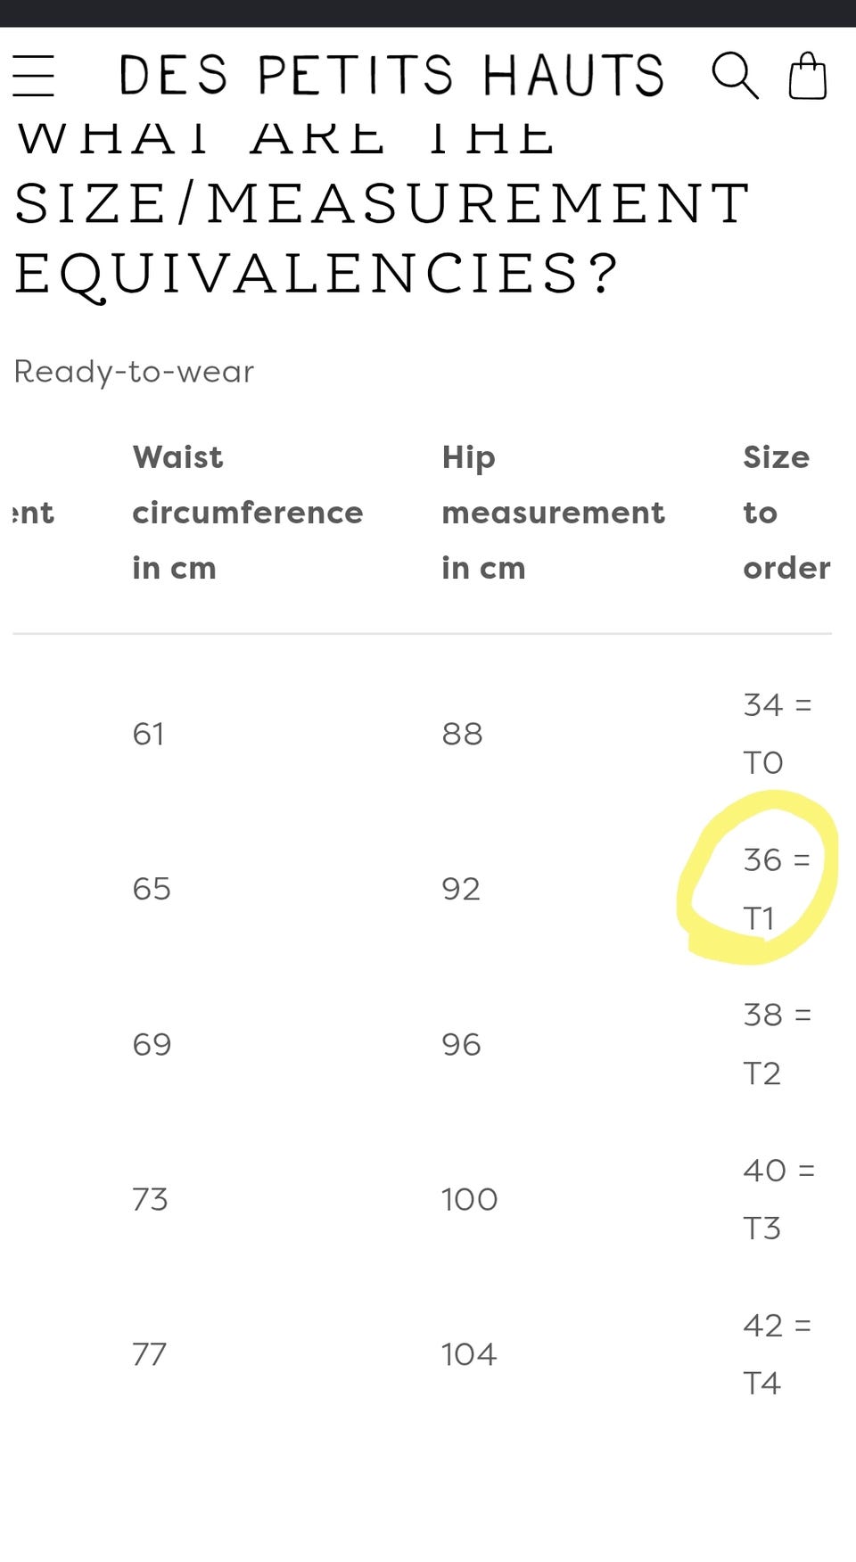Click hip value 100
The image size is (856, 1562).
[x=469, y=1199]
